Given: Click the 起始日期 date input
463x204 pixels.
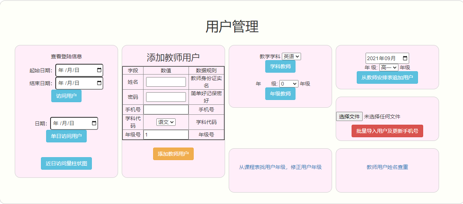Looking at the screenshot, I should point(79,70).
